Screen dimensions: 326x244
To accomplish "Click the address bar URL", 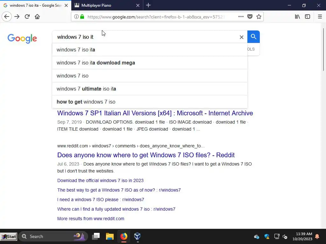I will (156, 17).
